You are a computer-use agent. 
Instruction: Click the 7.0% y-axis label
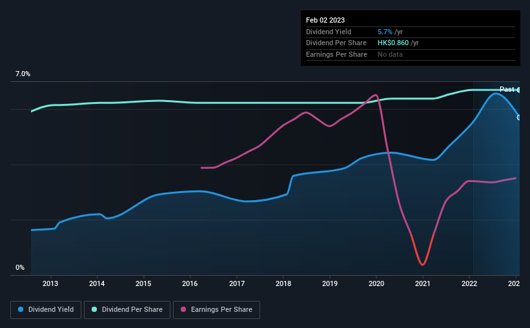[x=23, y=74]
